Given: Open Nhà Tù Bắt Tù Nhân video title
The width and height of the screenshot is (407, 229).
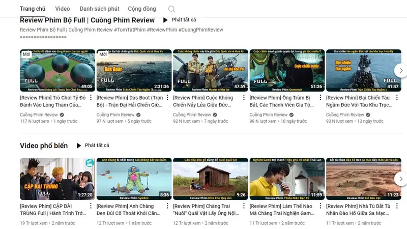Looking at the screenshot, I should [x=358, y=210].
